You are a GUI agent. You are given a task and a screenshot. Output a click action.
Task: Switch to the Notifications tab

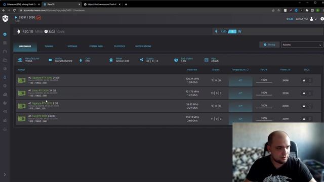[143, 47]
